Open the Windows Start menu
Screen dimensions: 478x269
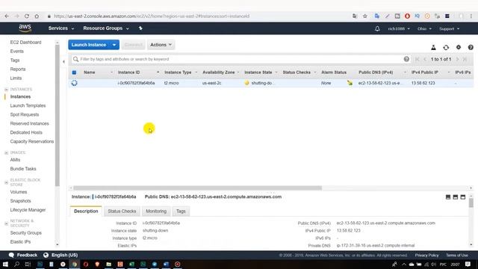point(5,264)
